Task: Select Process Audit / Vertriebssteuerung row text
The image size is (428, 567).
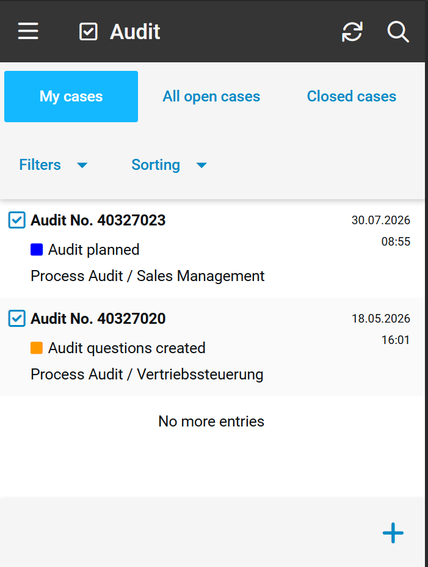Action: [147, 375]
